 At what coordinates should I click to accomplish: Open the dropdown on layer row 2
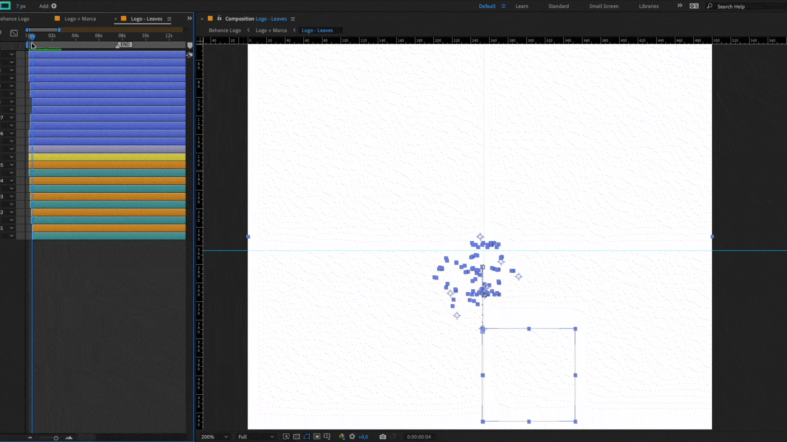pyautogui.click(x=11, y=212)
